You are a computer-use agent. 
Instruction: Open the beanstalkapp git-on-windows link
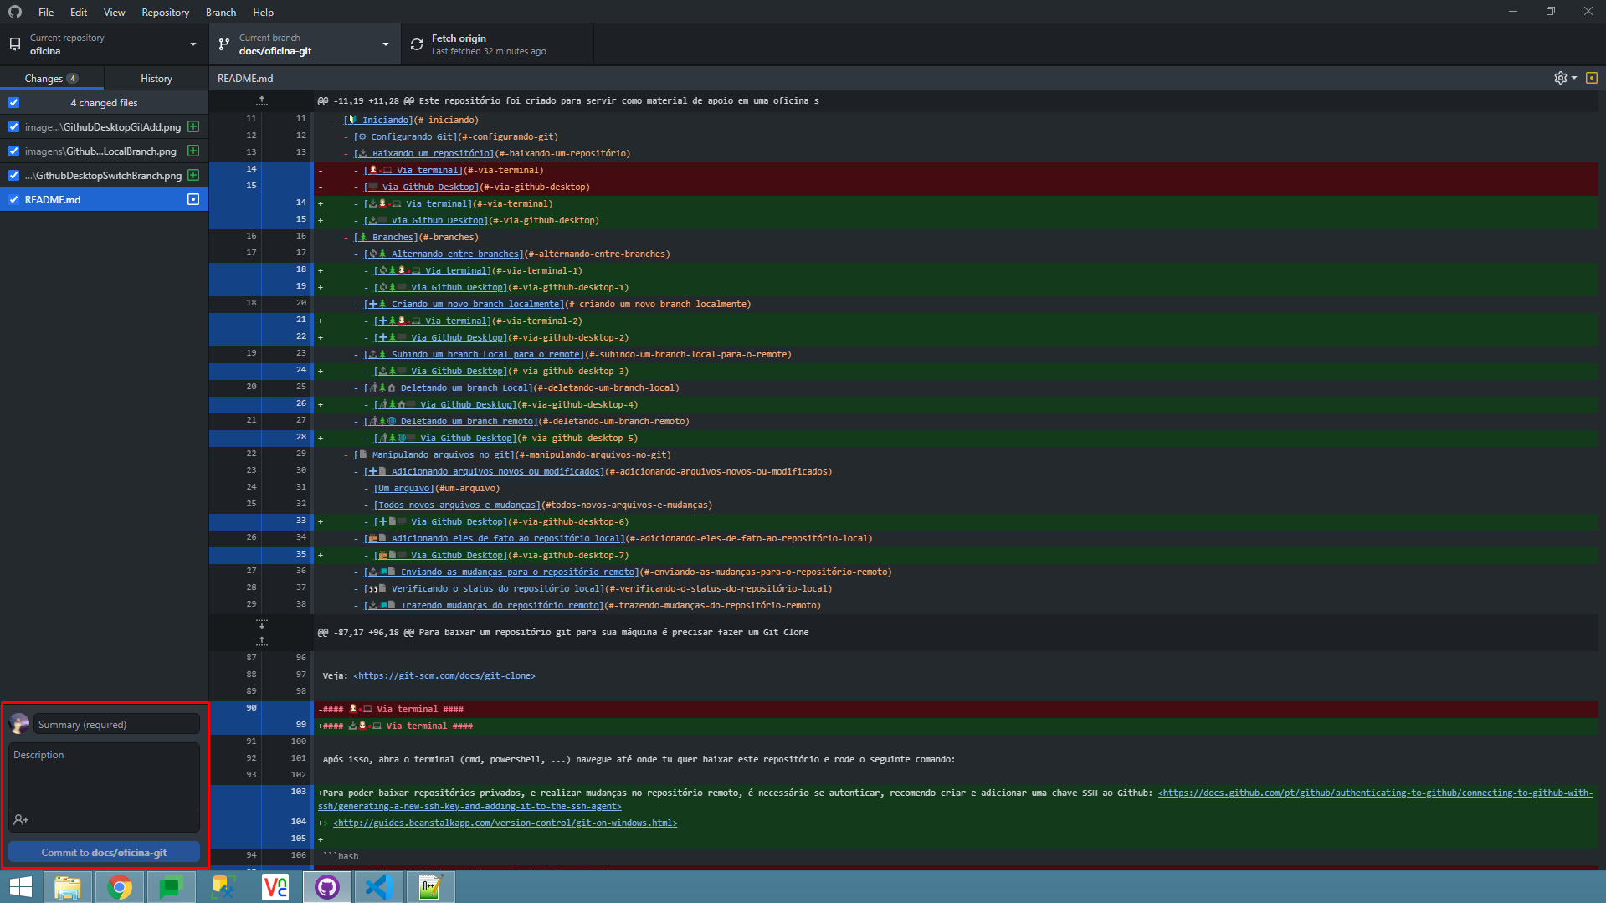click(x=505, y=823)
